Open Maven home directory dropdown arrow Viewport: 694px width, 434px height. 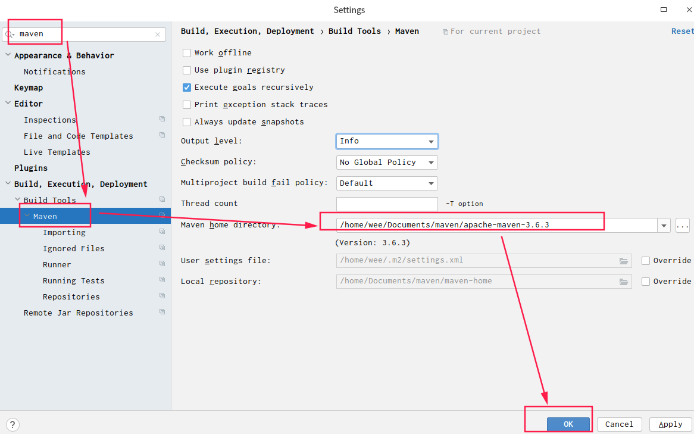664,226
